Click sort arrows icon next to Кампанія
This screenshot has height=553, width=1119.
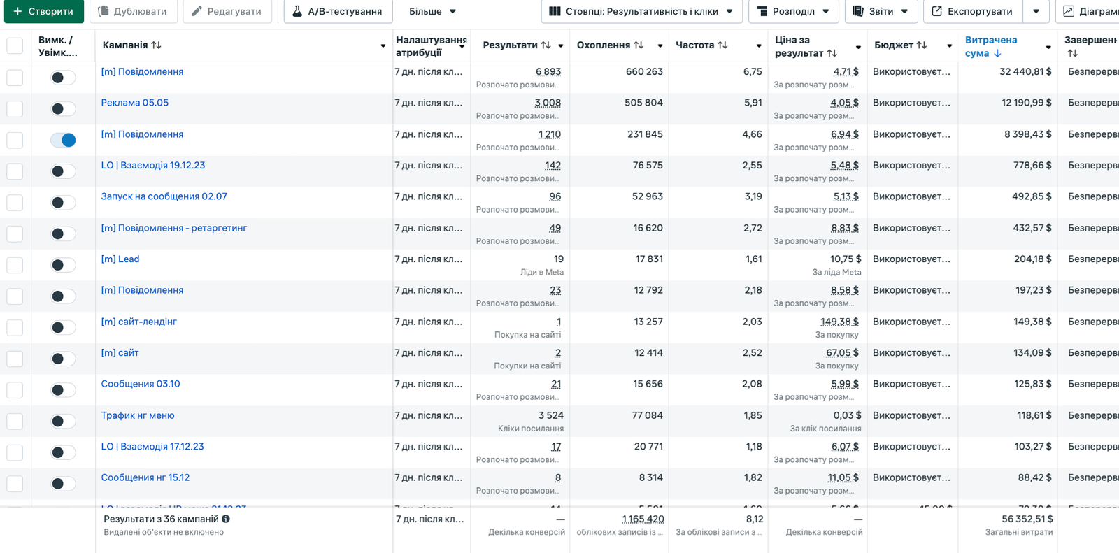click(x=157, y=45)
